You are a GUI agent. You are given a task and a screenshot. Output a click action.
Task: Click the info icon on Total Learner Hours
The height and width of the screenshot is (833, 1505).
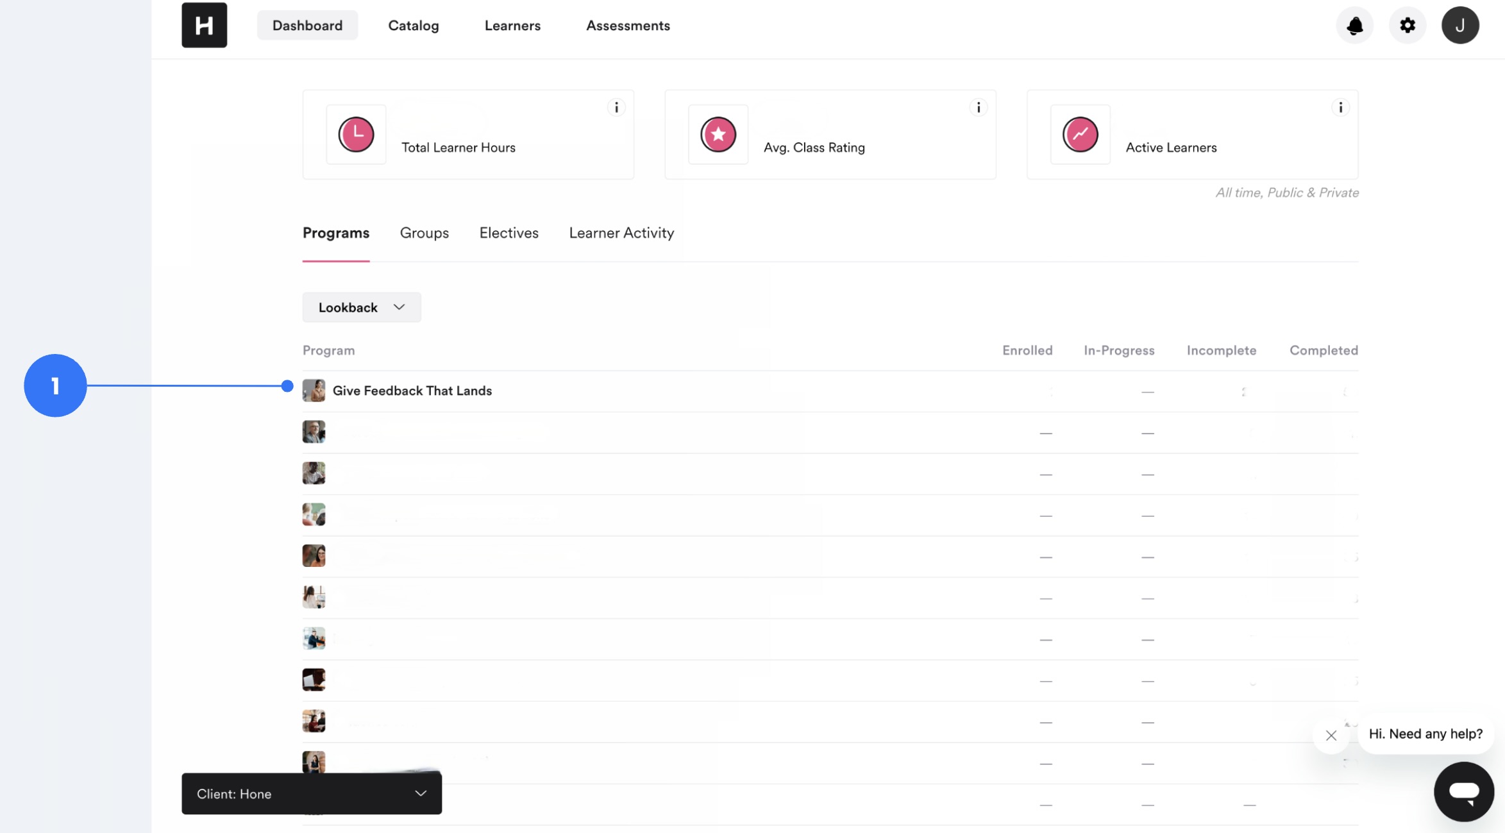(616, 107)
